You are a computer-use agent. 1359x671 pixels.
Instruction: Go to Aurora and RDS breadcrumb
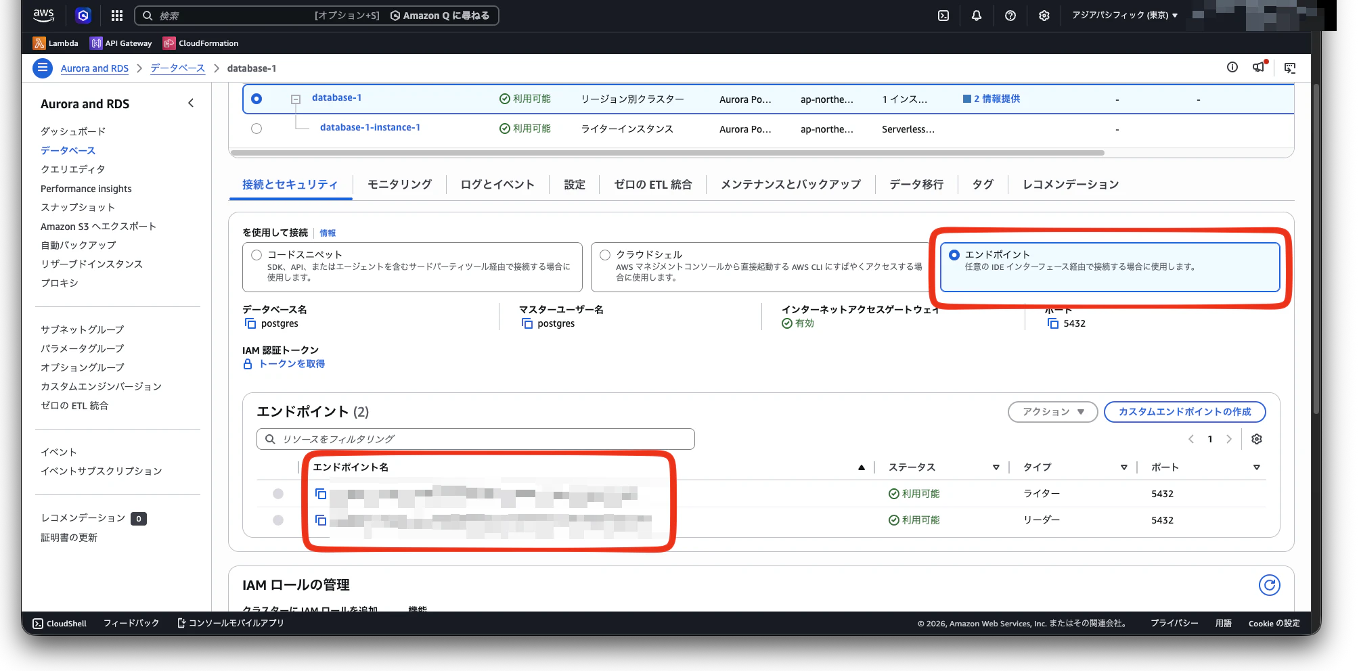click(95, 68)
